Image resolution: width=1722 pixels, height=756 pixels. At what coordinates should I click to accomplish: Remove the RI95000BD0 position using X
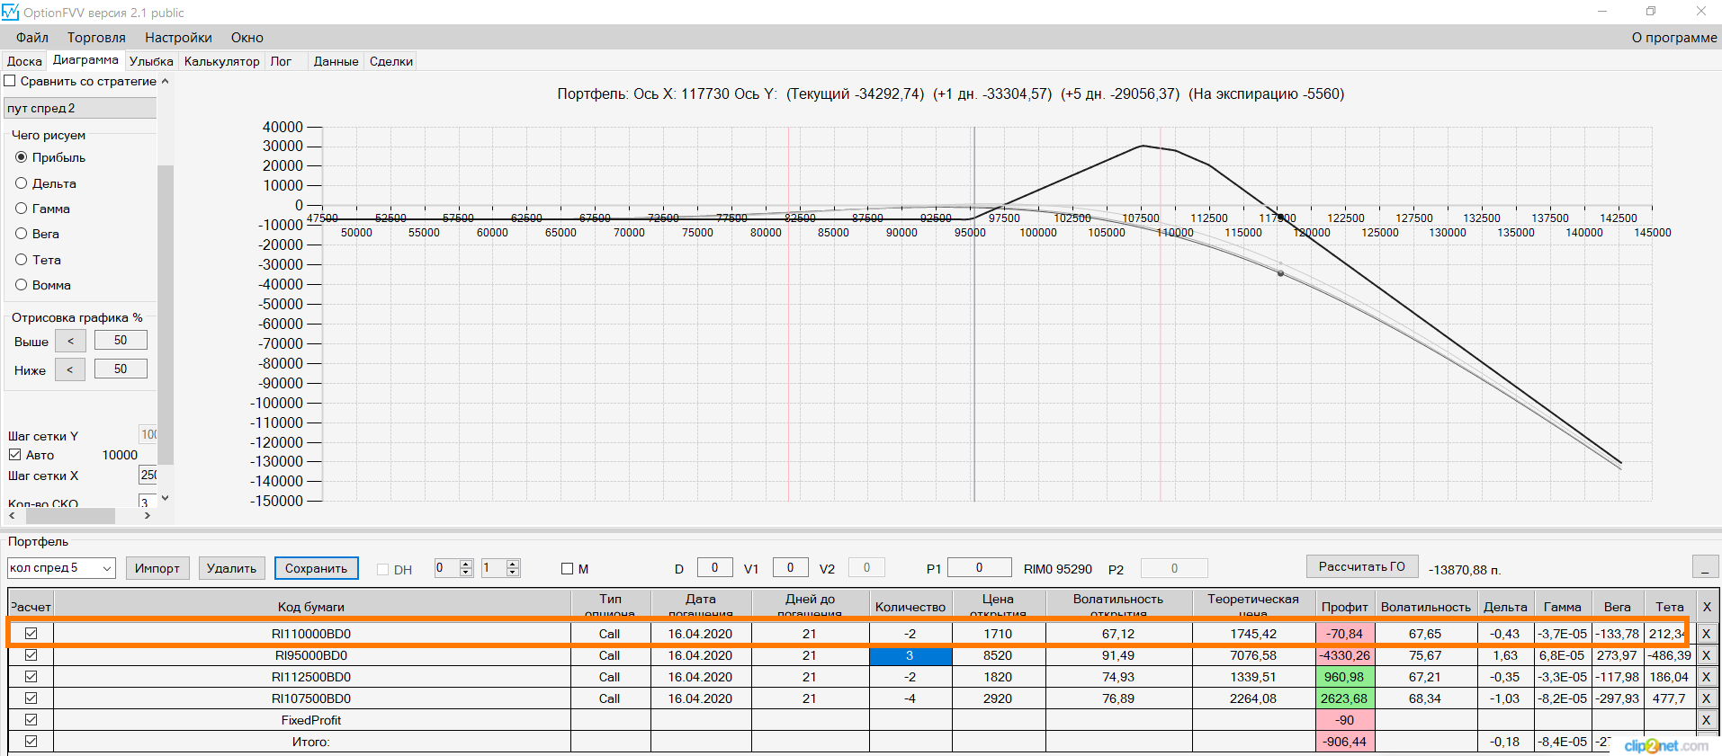tap(1706, 655)
